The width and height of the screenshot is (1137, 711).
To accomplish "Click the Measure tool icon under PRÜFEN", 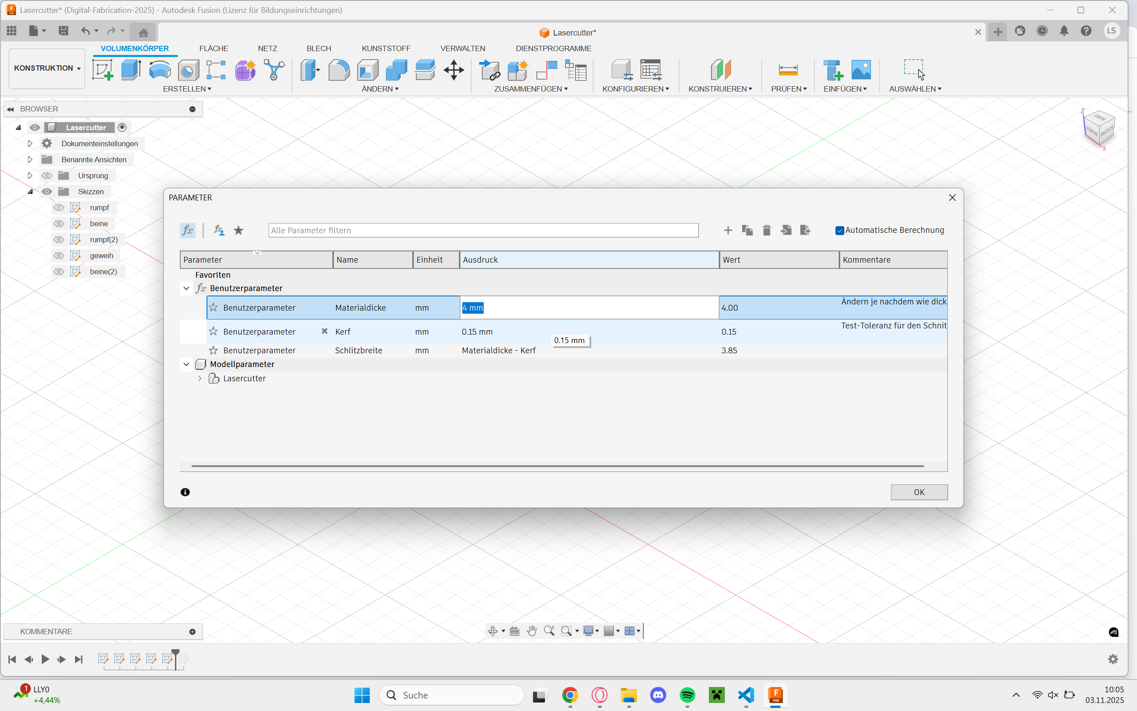I will click(x=788, y=70).
